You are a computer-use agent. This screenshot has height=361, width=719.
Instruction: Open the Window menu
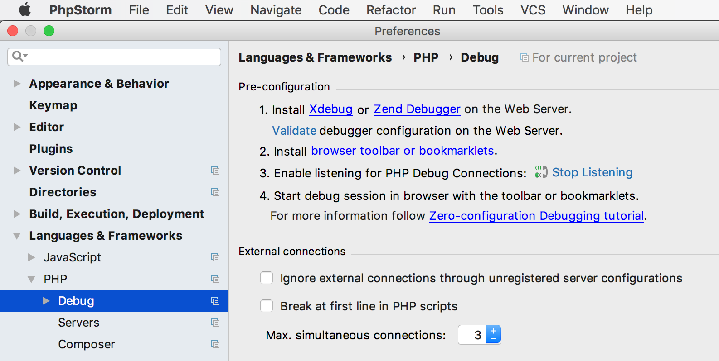click(x=585, y=10)
